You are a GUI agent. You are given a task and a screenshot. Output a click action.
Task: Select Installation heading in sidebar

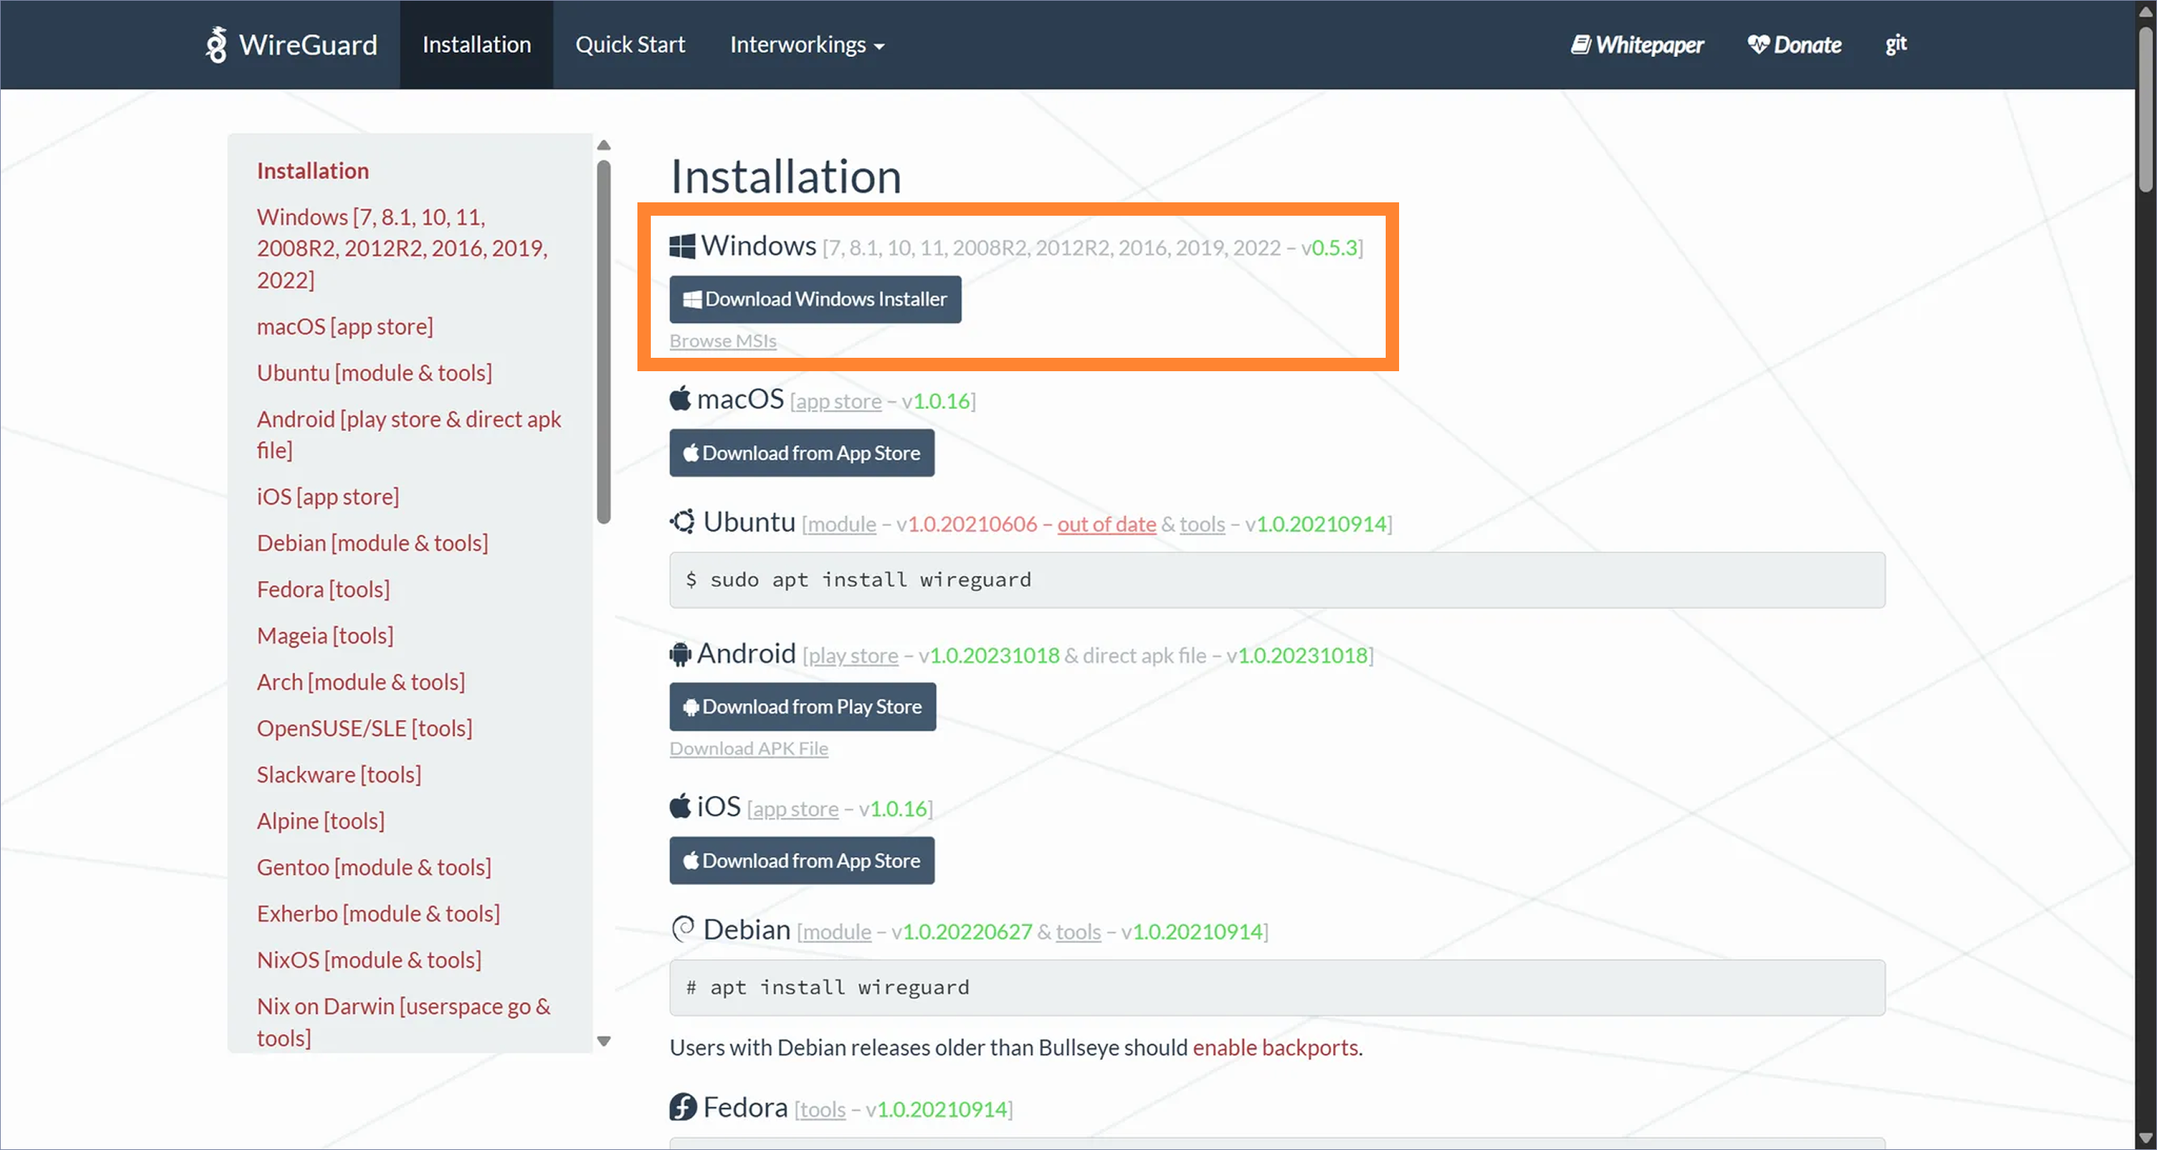[313, 171]
